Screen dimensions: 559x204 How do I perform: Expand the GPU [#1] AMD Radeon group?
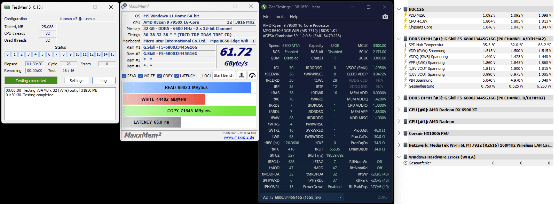coord(399,122)
